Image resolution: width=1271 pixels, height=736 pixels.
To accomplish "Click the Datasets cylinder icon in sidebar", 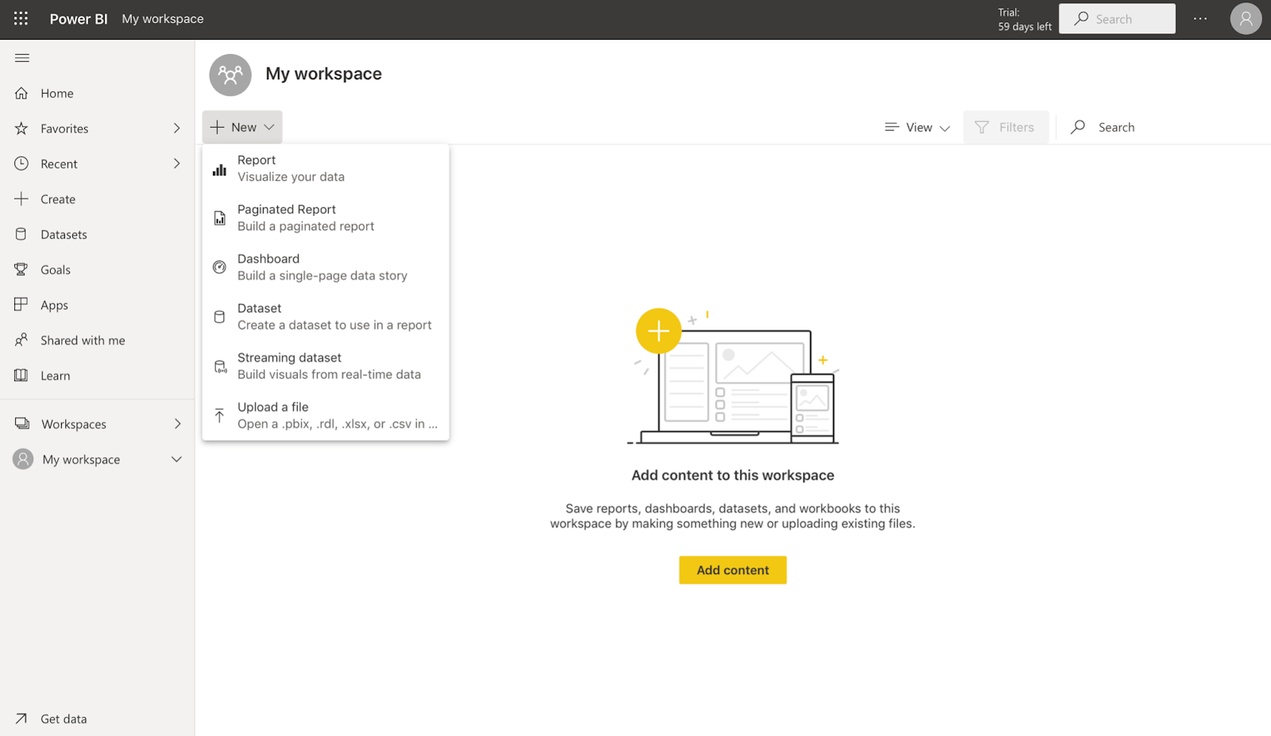I will (x=21, y=234).
